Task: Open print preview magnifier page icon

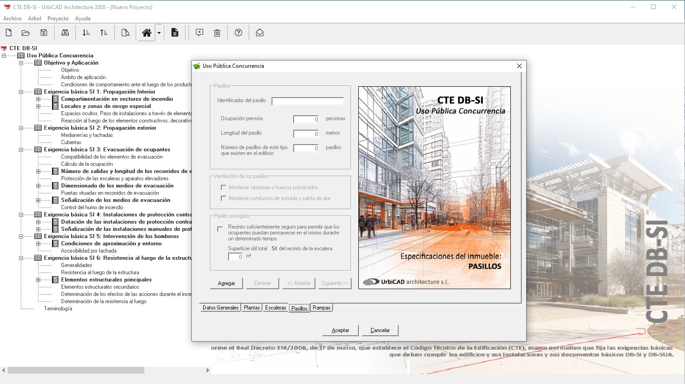Action: [125, 33]
